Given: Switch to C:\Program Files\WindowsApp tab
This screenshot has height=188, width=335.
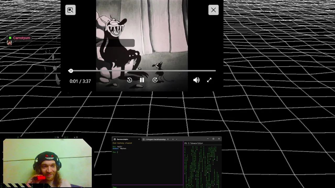Looking at the screenshot, I should [156, 139].
